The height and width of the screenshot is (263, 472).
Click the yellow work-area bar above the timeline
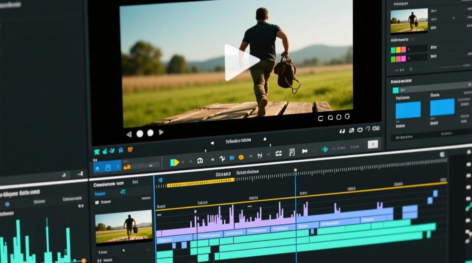(x=201, y=183)
